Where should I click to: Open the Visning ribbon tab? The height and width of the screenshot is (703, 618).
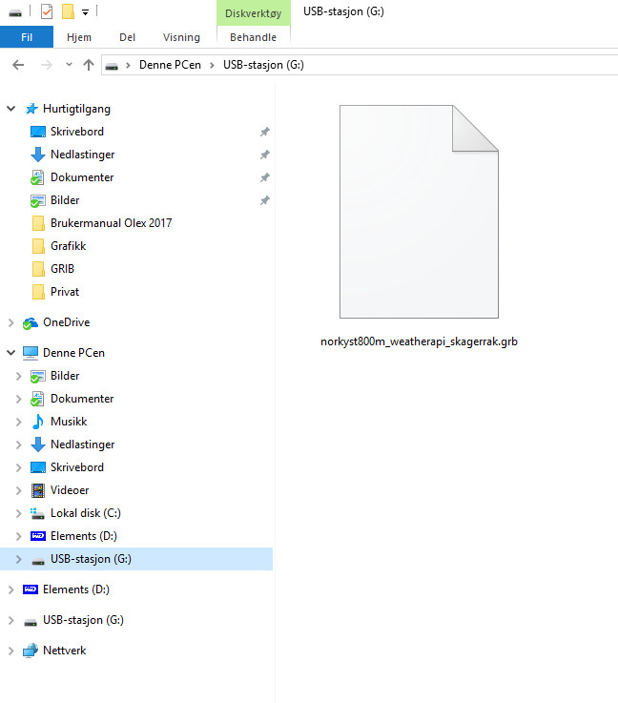[x=181, y=37]
